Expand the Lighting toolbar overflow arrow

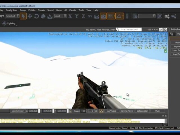coord(17,26)
